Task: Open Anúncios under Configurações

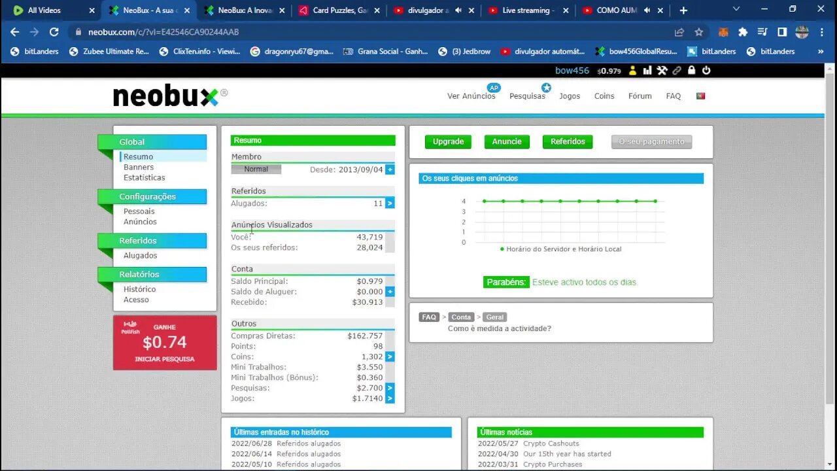Action: tap(140, 222)
